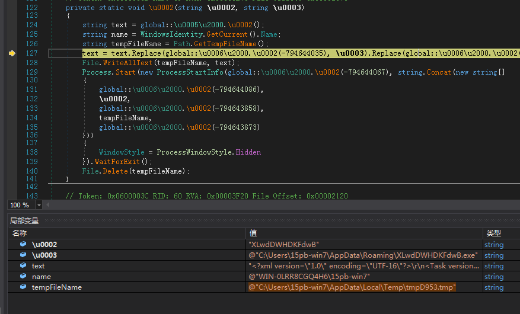The width and height of the screenshot is (520, 314).
Task: Click the File class on line 140
Action: pyautogui.click(x=90, y=171)
